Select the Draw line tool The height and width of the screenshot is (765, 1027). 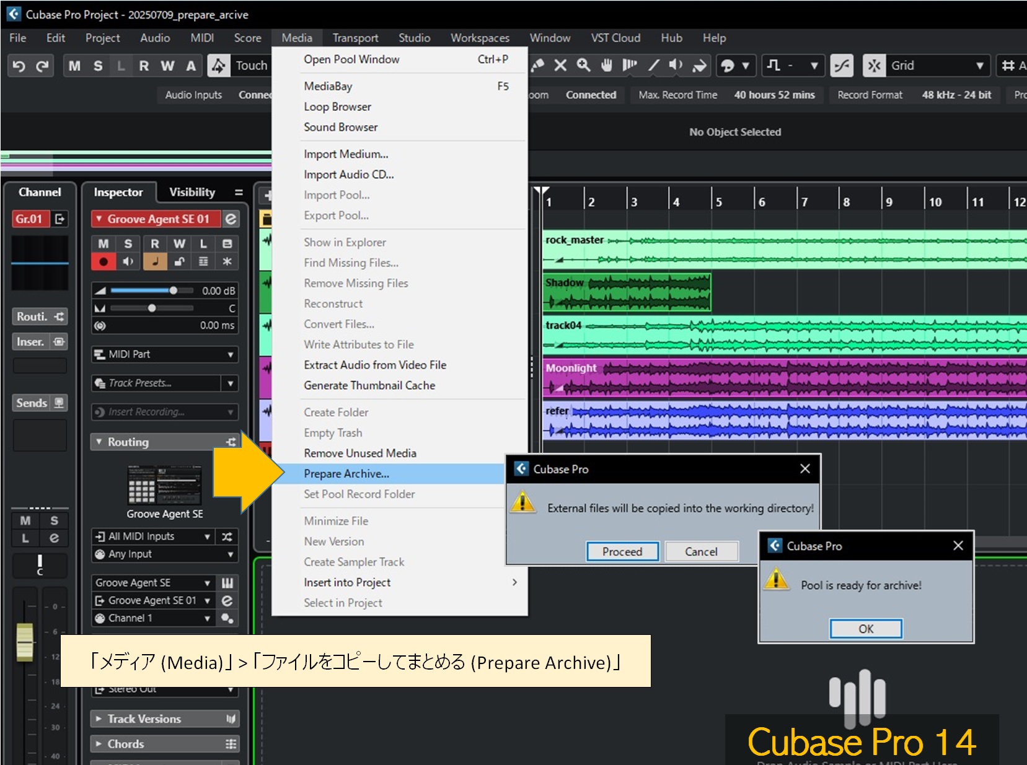pos(653,65)
